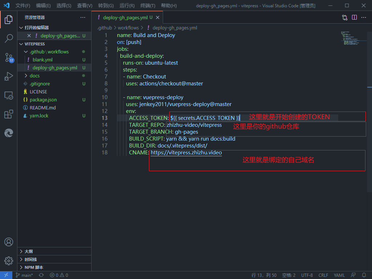Open Source Control view with 17 changes
The height and width of the screenshot is (279, 372).
(9, 57)
